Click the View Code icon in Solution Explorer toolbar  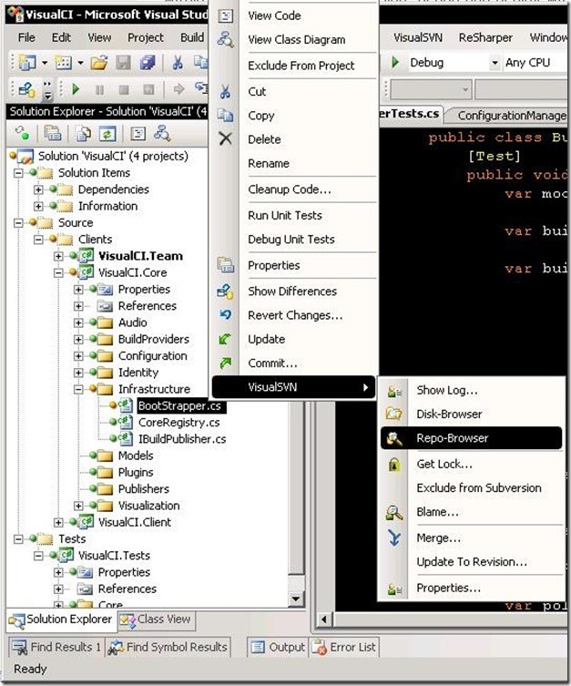138,133
